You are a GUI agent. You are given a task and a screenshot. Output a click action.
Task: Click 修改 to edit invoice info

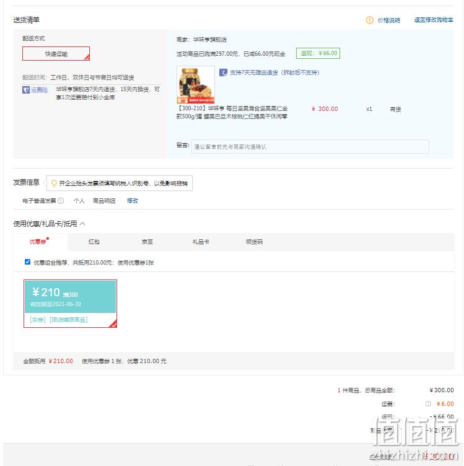click(x=132, y=201)
